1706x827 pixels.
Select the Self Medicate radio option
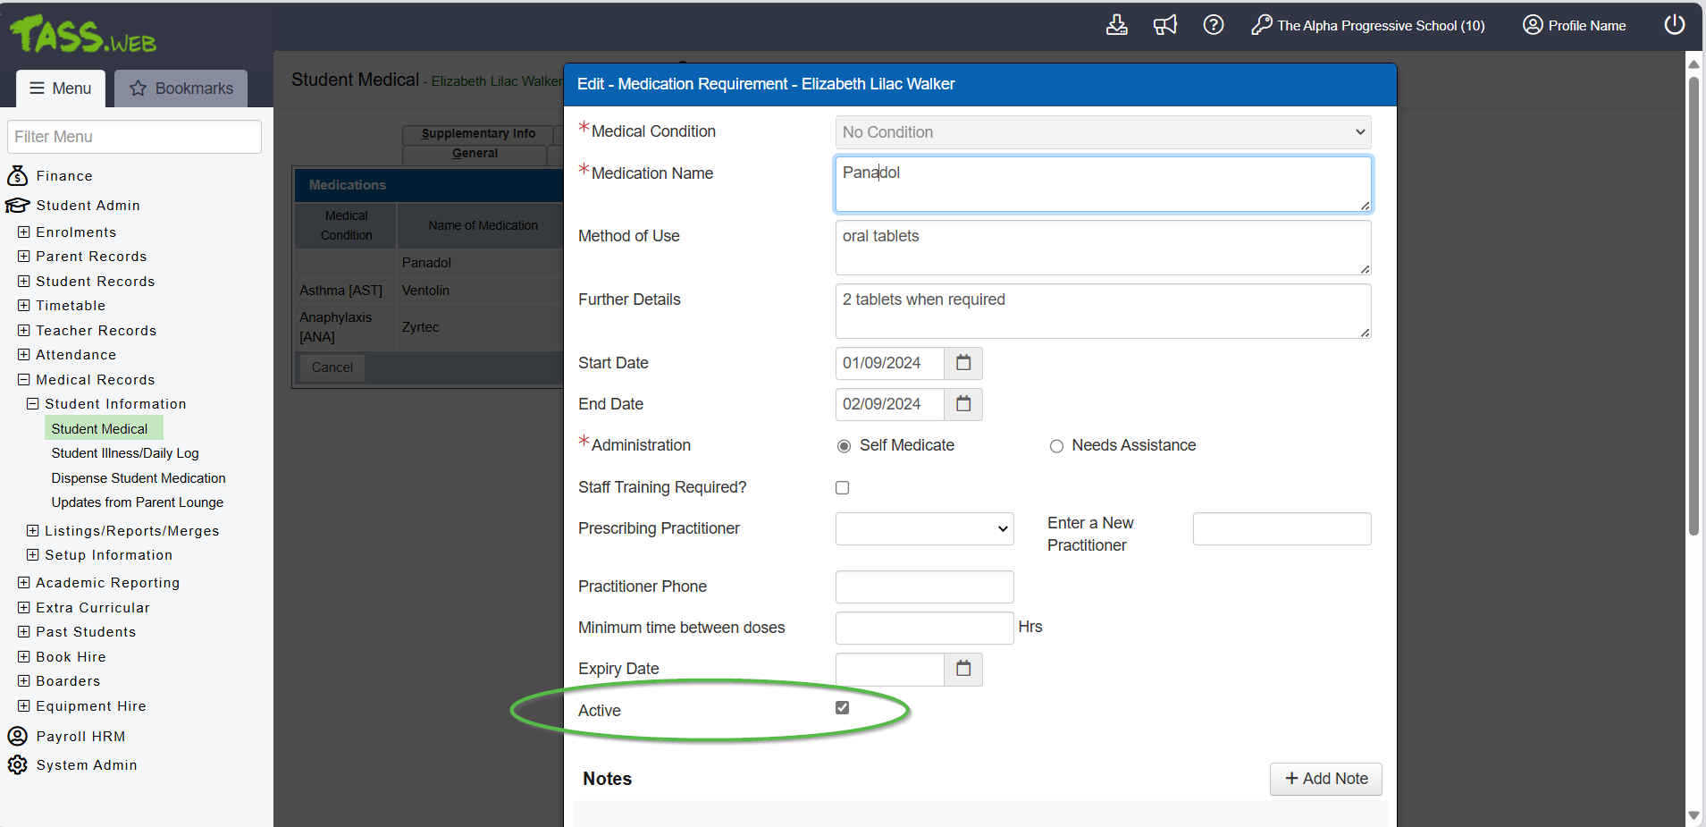click(x=844, y=446)
